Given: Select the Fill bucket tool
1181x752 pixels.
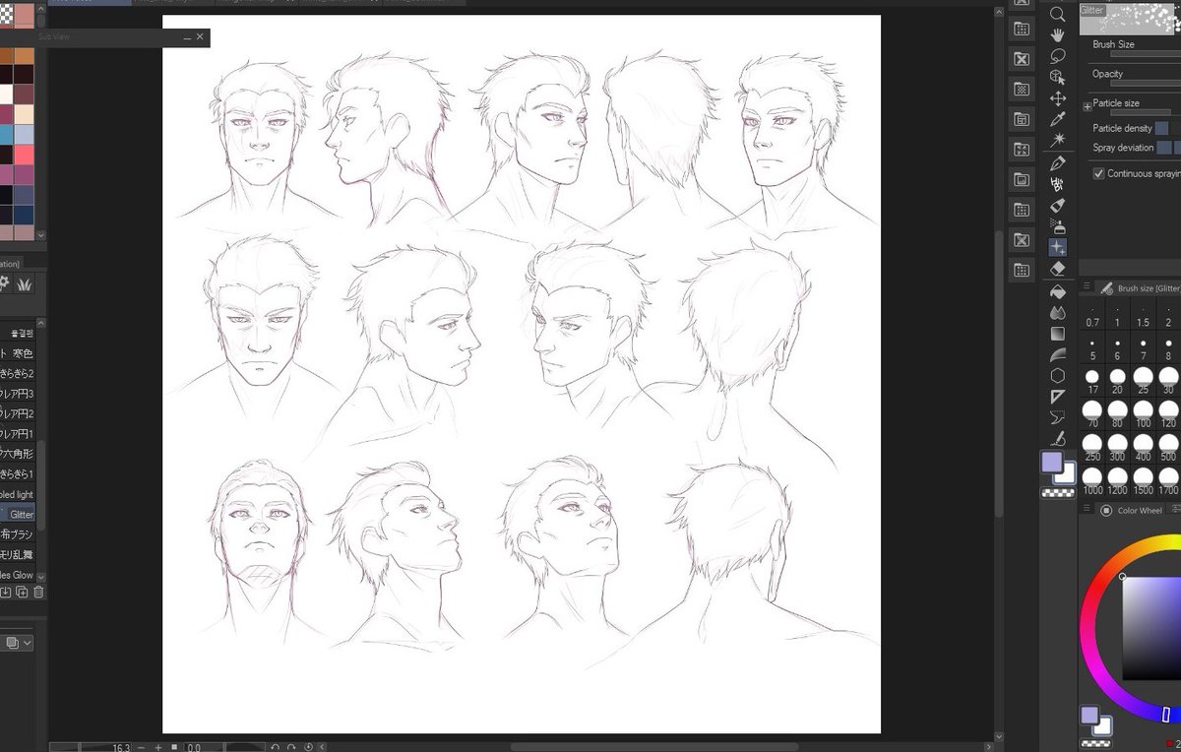Looking at the screenshot, I should 1058,292.
